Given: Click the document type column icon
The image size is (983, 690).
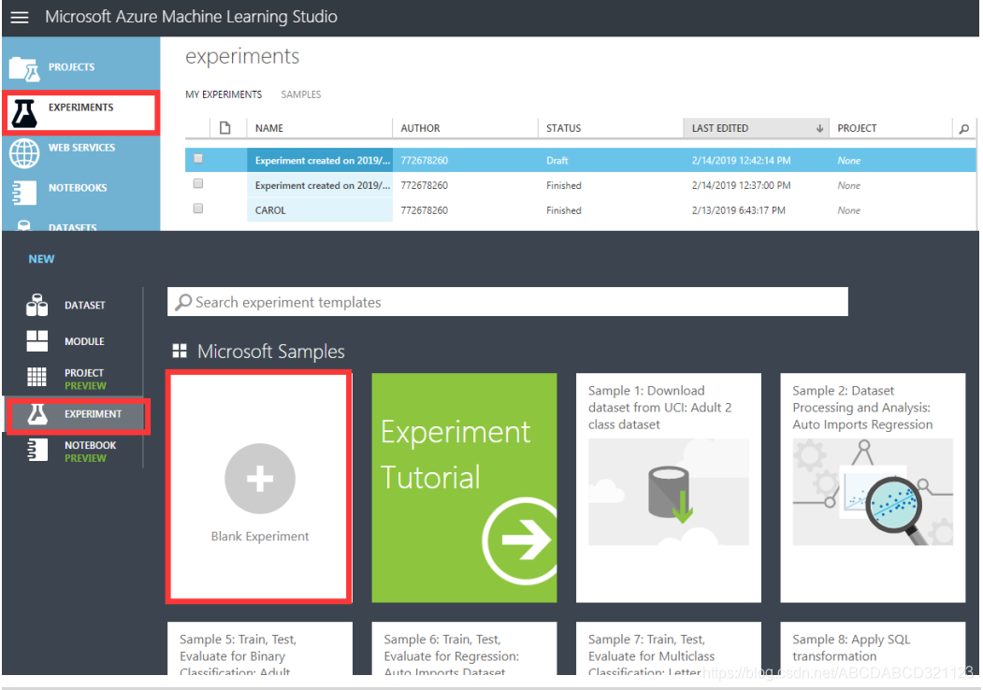Looking at the screenshot, I should pyautogui.click(x=225, y=128).
